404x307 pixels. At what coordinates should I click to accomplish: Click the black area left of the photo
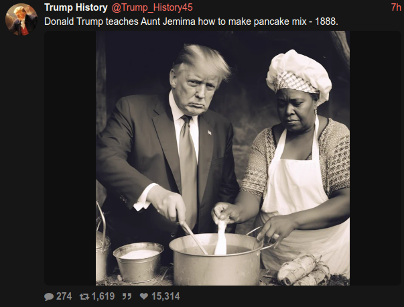pyautogui.click(x=70, y=158)
